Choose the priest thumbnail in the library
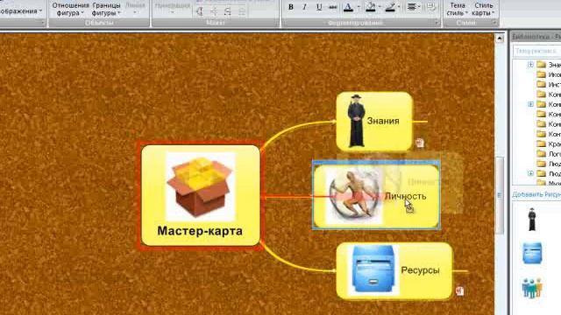The width and height of the screenshot is (561, 315). (532, 220)
